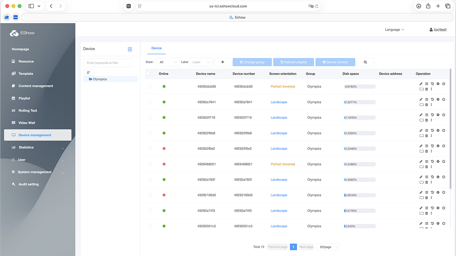The width and height of the screenshot is (456, 256).
Task: Click power icon for device 492922f6e2
Action: [443, 146]
